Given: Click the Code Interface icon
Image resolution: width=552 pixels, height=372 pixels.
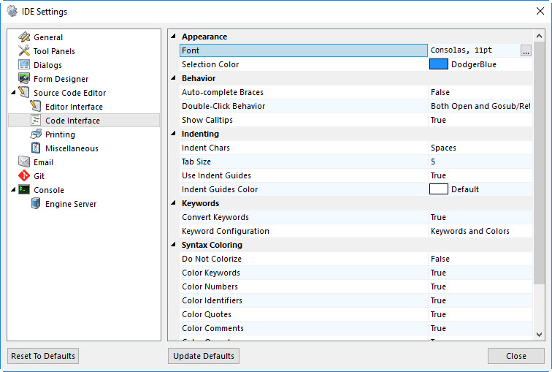Looking at the screenshot, I should click(36, 120).
